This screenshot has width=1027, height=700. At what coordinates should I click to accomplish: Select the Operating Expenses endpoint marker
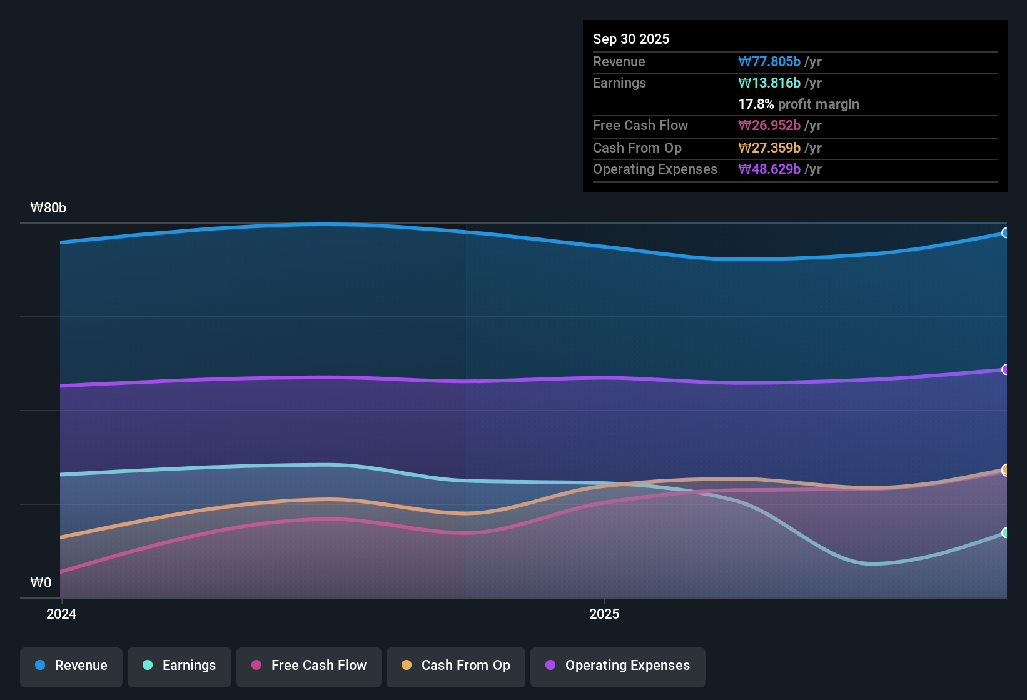click(x=1006, y=370)
